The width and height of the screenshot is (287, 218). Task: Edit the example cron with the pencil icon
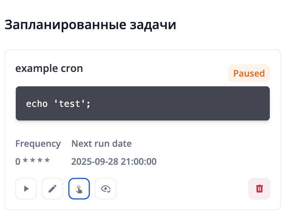tap(52, 189)
